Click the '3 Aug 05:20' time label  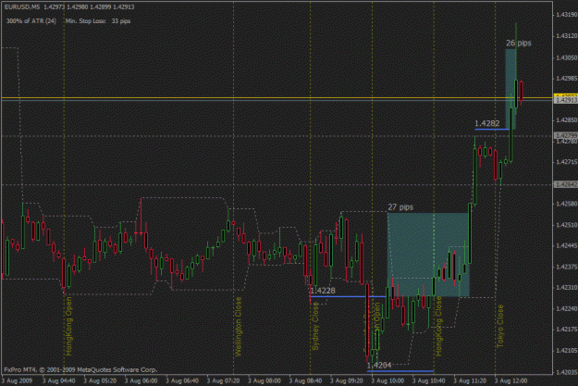coord(100,380)
